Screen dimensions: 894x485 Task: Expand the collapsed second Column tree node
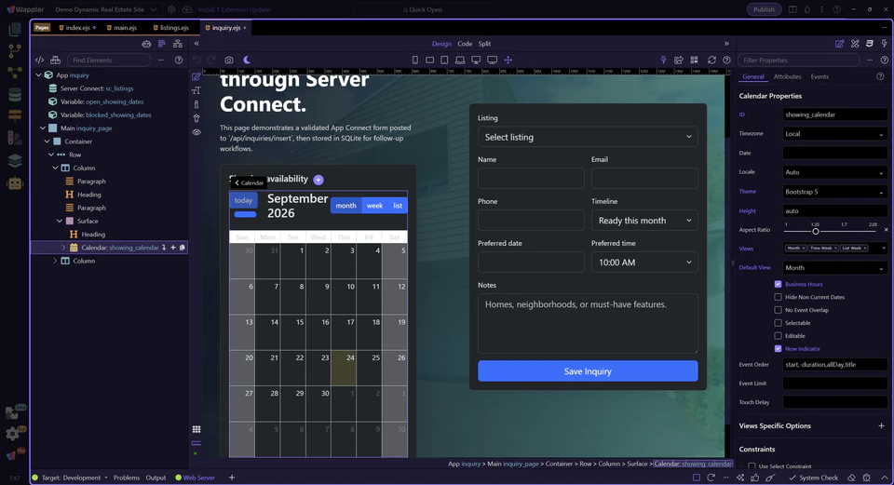[x=55, y=261]
